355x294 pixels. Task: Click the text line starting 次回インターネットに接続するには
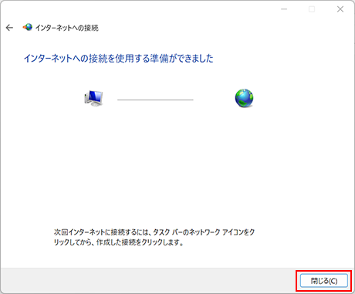pos(154,232)
